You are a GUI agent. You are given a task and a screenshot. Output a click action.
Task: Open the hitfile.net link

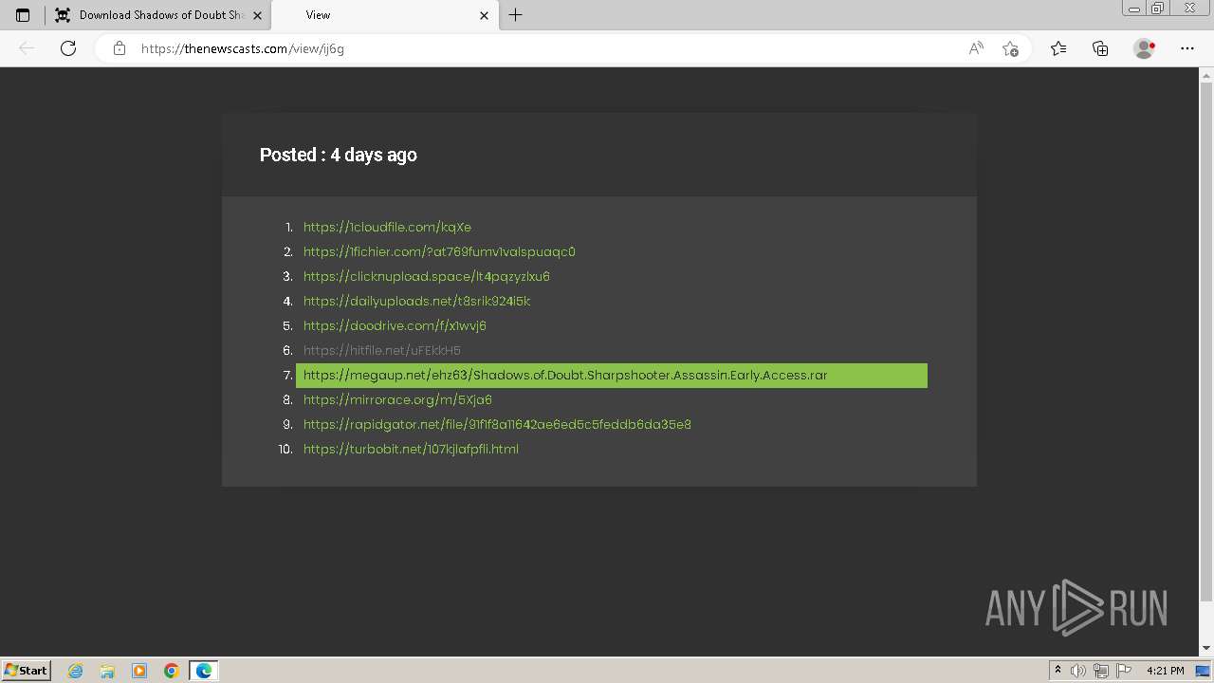tap(382, 351)
